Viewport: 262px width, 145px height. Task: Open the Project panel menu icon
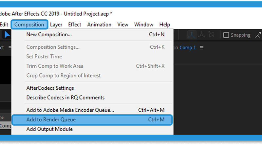click(10, 48)
